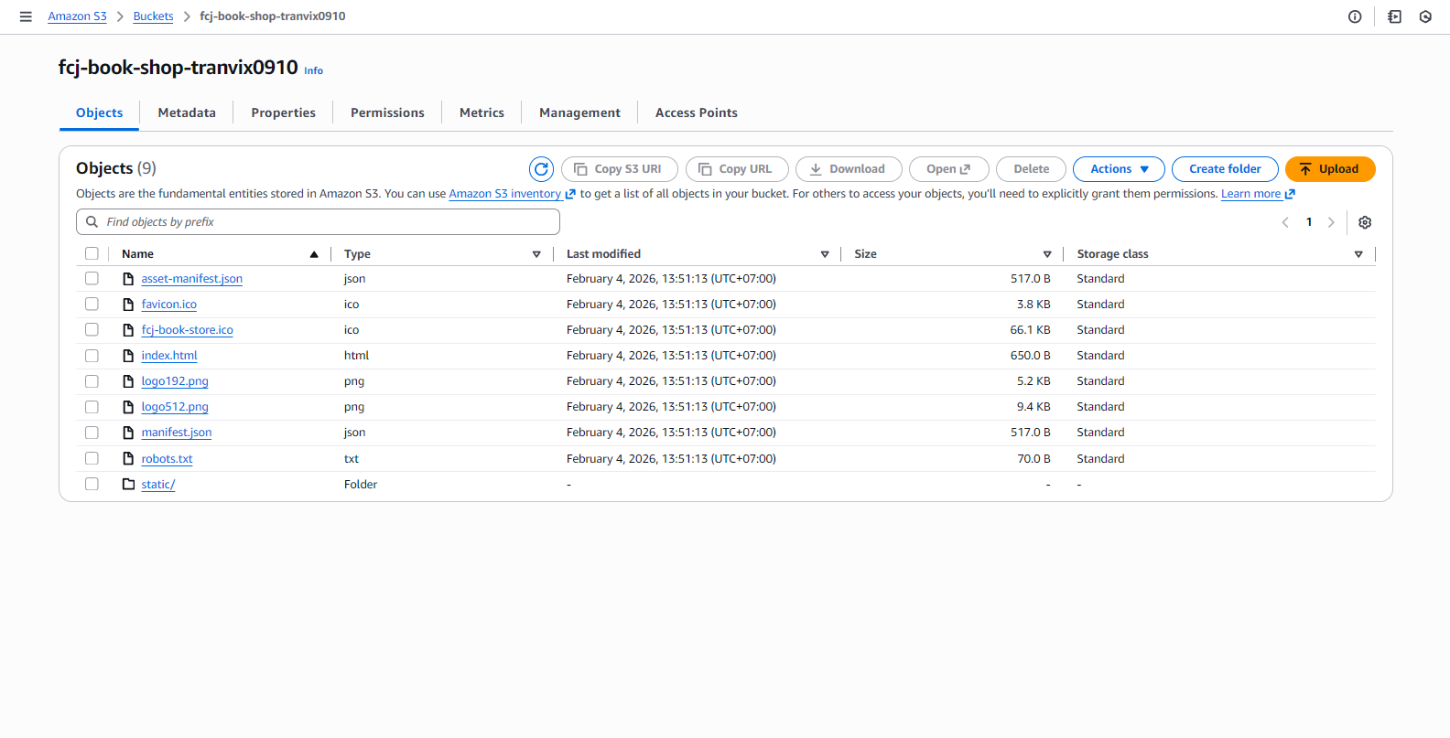This screenshot has height=738, width=1450.
Task: Switch to the Metrics tab
Action: coord(482,112)
